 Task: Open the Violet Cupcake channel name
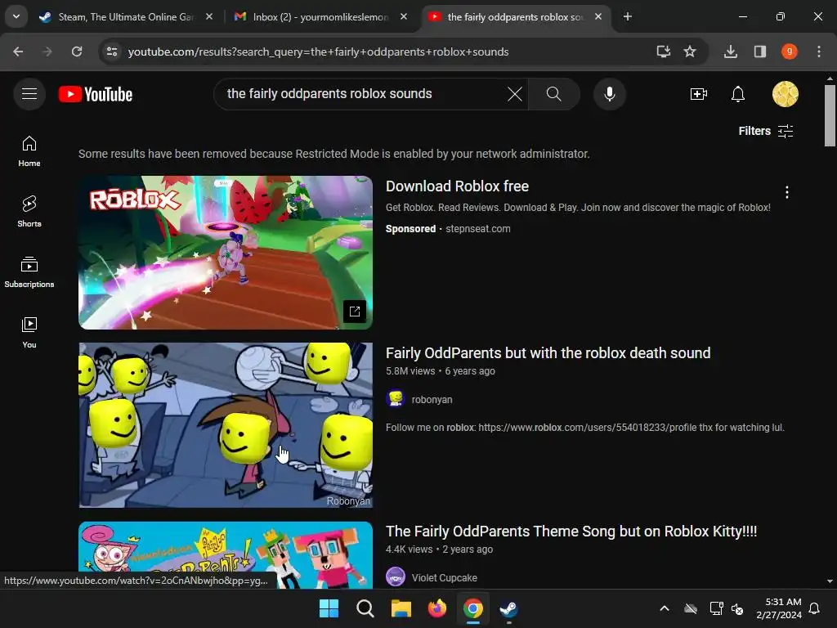pyautogui.click(x=444, y=578)
